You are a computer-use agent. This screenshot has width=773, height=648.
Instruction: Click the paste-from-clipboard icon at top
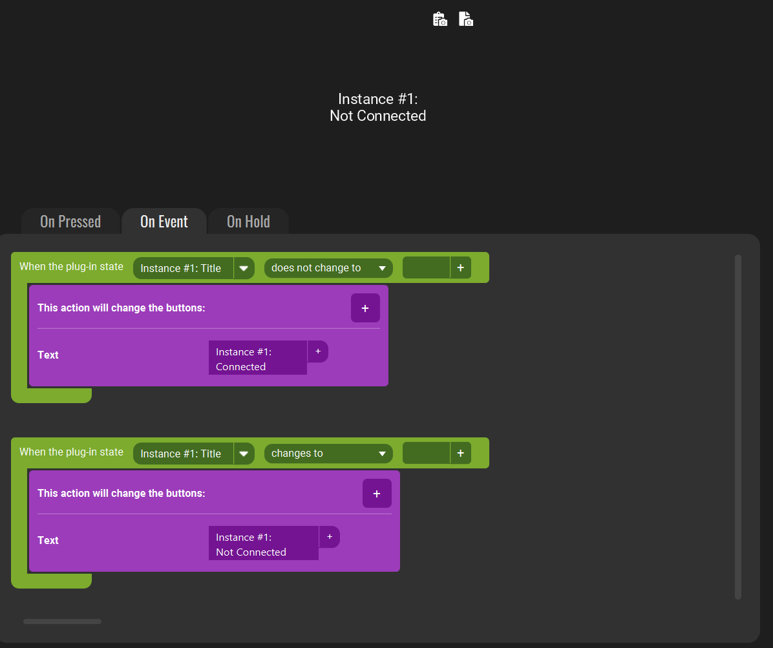click(439, 19)
